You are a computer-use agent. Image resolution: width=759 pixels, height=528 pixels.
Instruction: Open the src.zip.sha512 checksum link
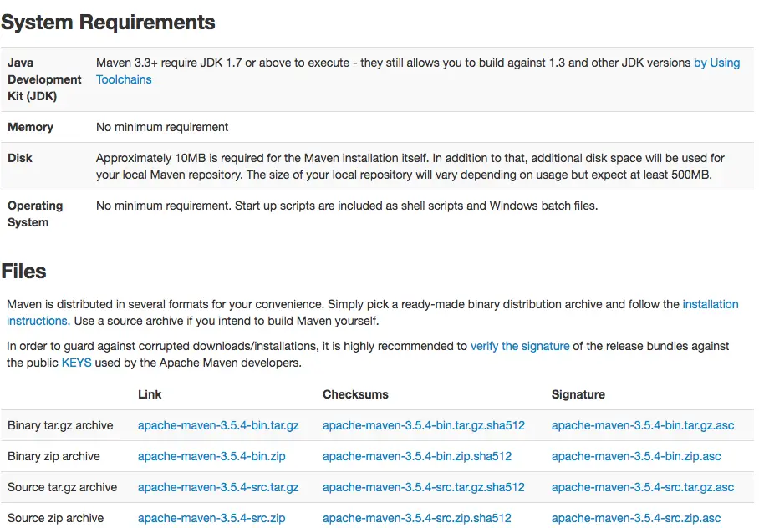click(x=416, y=518)
